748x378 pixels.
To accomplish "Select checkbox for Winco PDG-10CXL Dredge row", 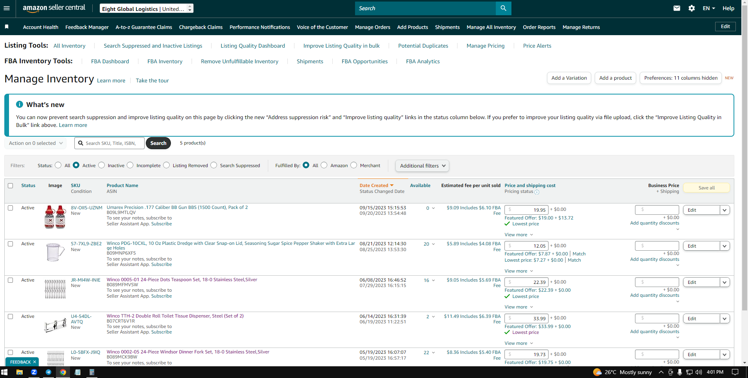I will click(11, 244).
